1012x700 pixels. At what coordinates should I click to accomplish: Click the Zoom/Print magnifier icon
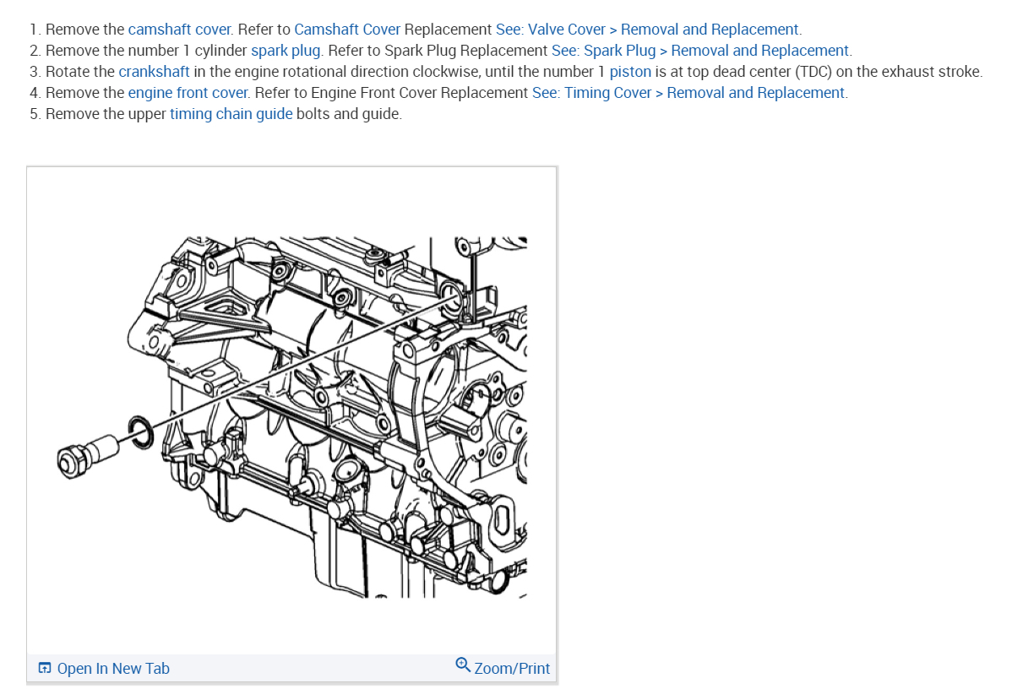tap(463, 665)
